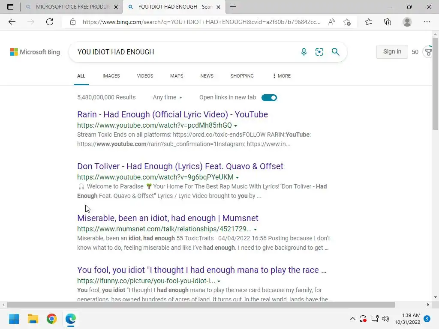The width and height of the screenshot is (439, 329).
Task: Expand arrow next to Rarin YouTube URL
Action: tap(235, 126)
